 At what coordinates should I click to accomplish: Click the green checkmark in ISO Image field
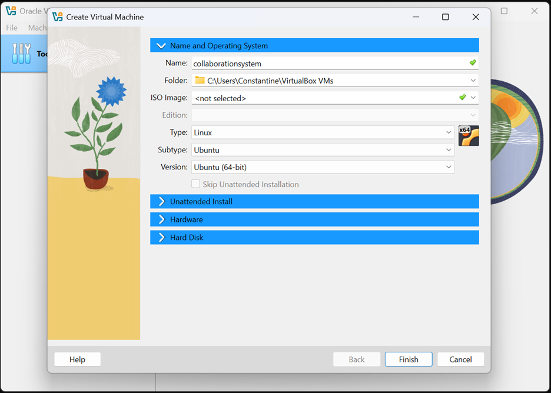tap(463, 97)
